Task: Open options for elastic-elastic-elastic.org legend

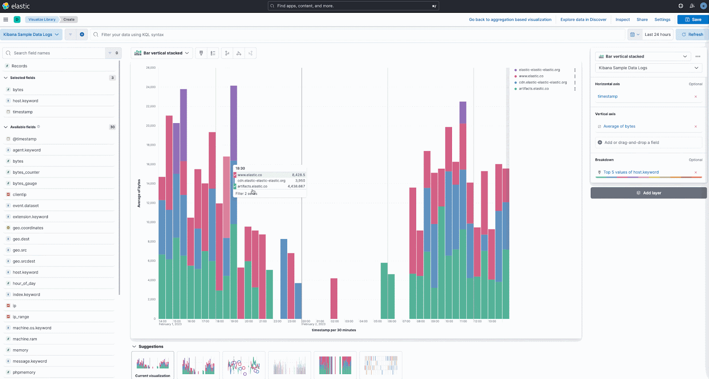Action: click(x=575, y=70)
